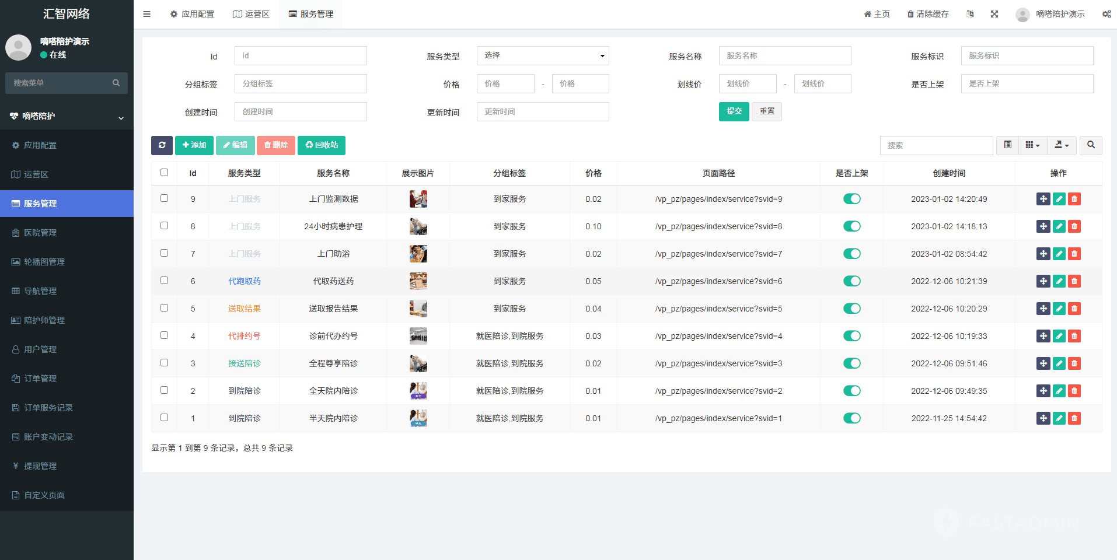Click red delete icon for row 9
Image resolution: width=1117 pixels, height=560 pixels.
click(x=1074, y=199)
